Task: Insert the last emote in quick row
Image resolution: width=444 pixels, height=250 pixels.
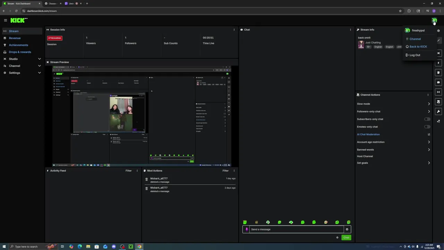Action: tap(349, 222)
